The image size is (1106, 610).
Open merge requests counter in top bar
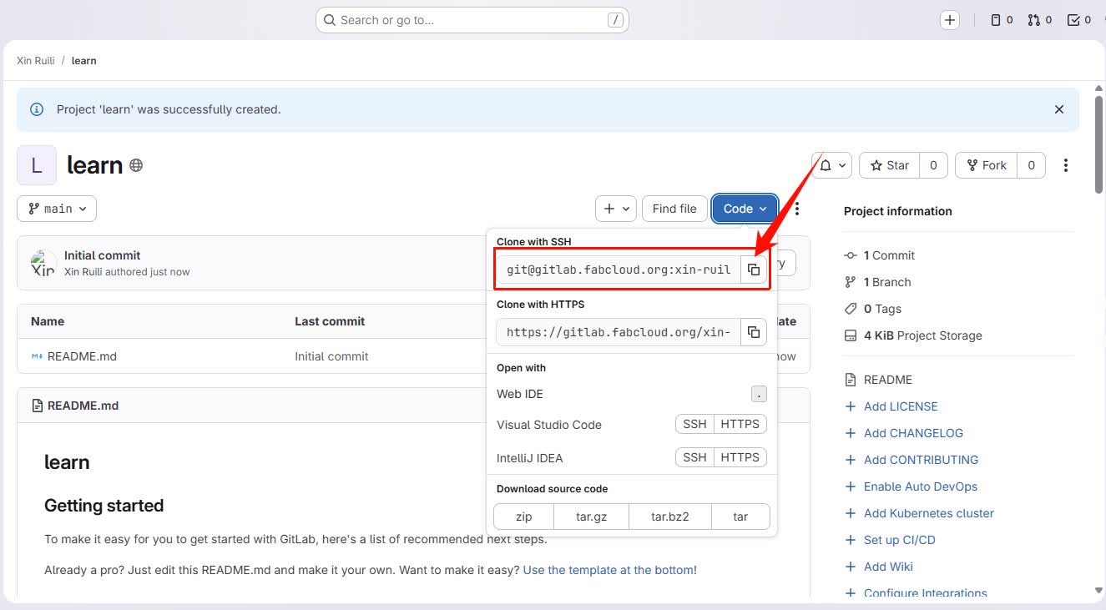pos(1040,20)
